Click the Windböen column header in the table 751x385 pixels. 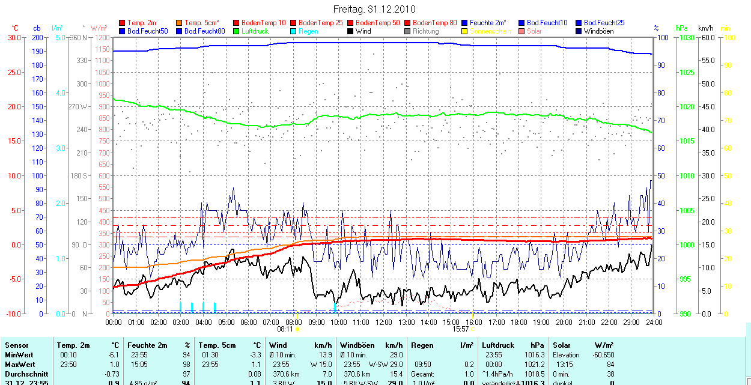pyautogui.click(x=357, y=345)
